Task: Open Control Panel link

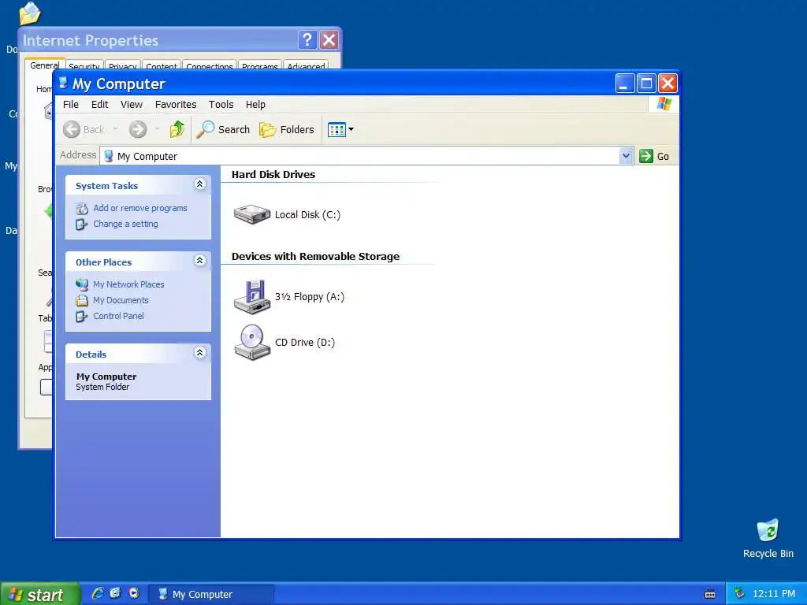Action: [118, 316]
